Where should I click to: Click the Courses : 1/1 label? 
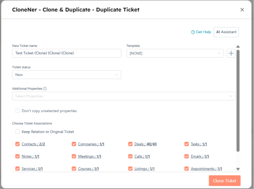coord(88,169)
